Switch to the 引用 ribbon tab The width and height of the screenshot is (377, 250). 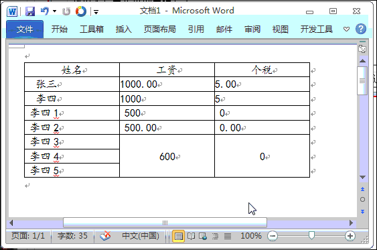click(x=196, y=29)
